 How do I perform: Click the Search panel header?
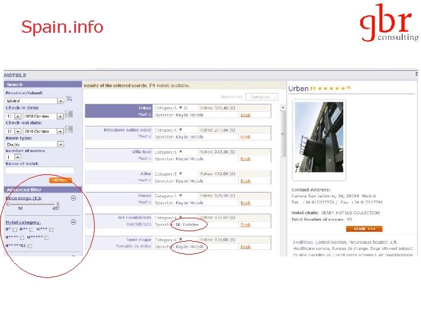43,84
